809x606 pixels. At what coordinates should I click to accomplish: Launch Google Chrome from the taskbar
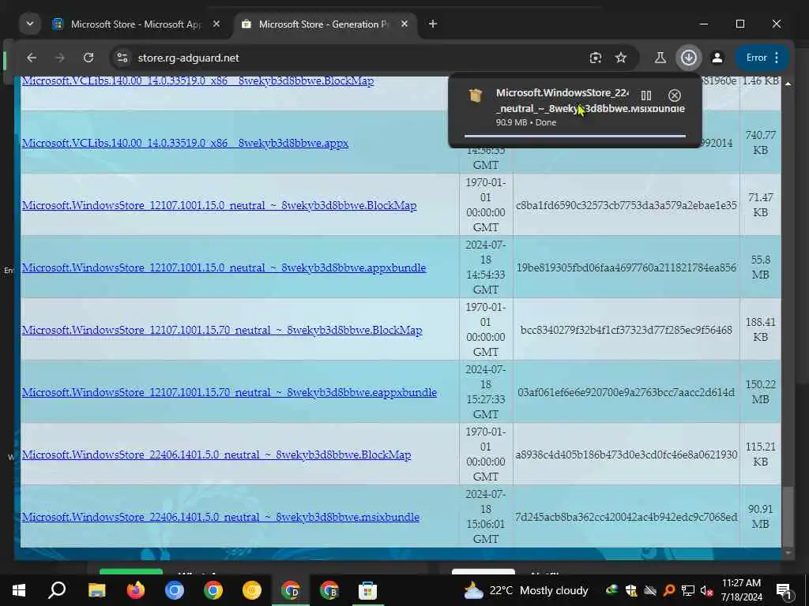tap(213, 590)
